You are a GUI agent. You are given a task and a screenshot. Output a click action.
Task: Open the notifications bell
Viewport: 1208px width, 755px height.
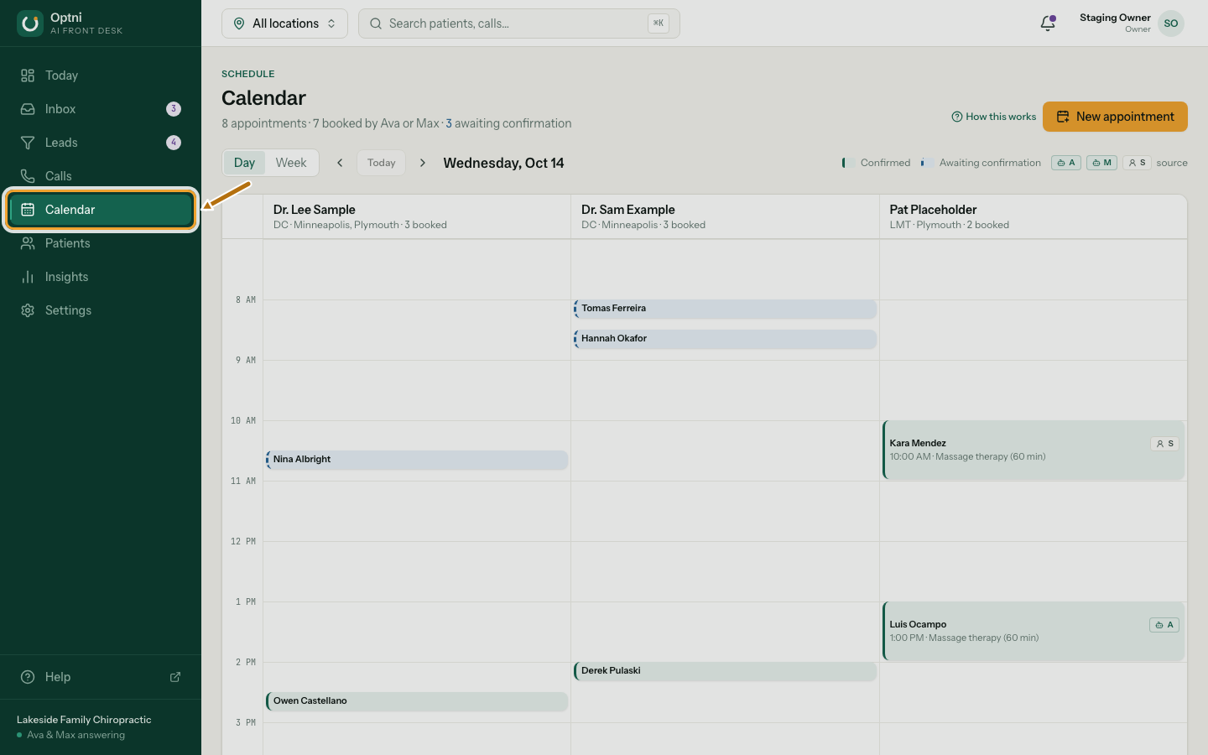(1048, 23)
